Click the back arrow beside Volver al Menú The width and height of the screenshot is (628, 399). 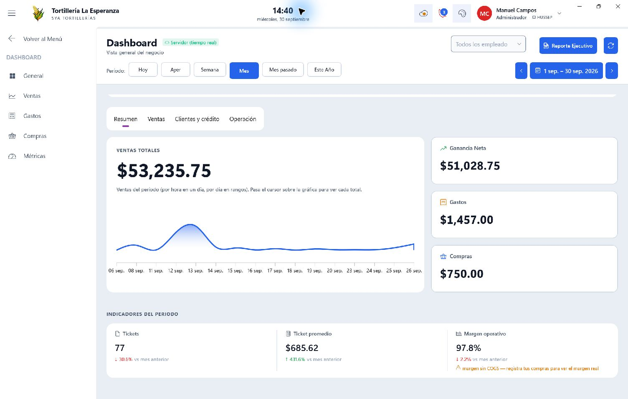(12, 38)
